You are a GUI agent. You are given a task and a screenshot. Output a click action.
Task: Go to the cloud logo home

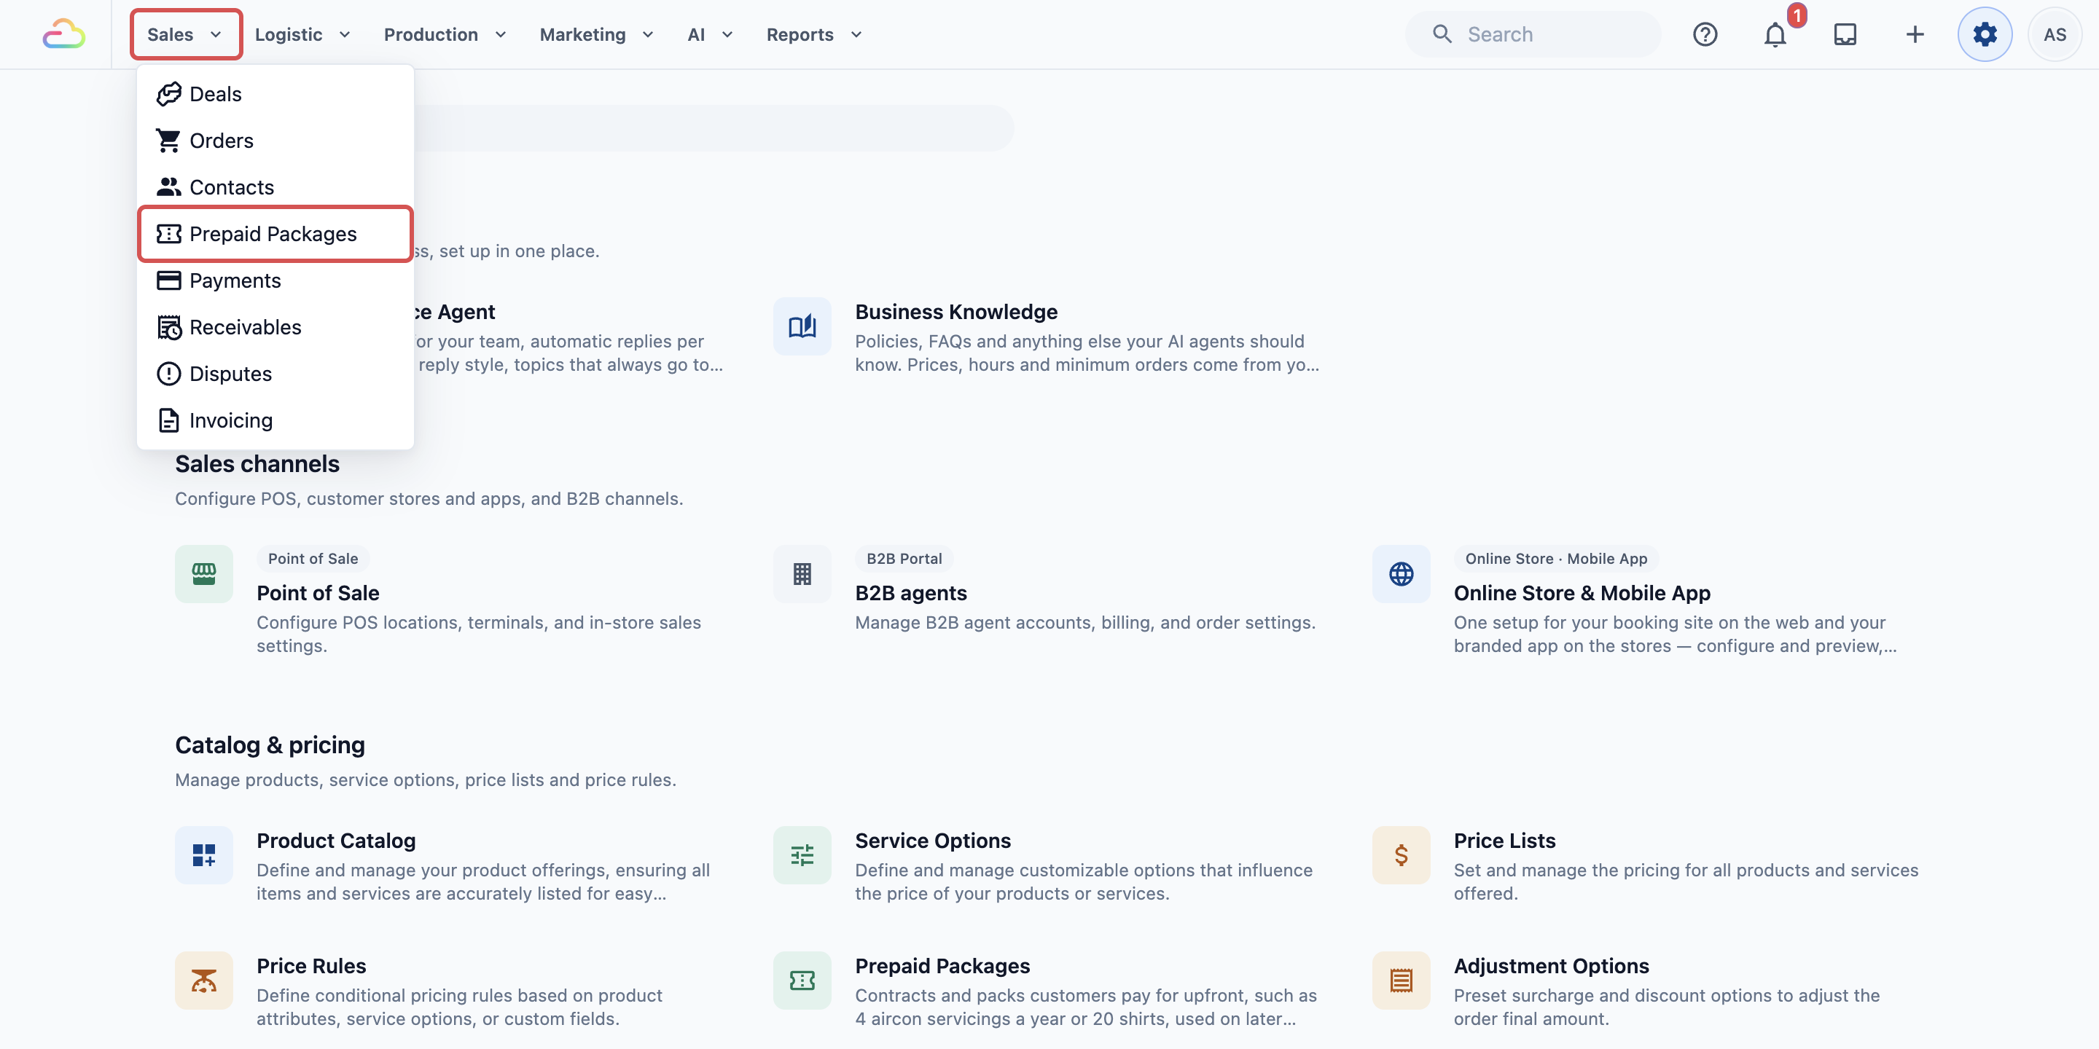pos(63,34)
